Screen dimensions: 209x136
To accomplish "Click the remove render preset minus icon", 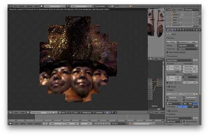I will 197,60.
